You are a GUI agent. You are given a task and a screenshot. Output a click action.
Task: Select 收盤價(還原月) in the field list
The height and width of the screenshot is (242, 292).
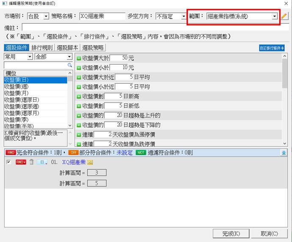click(x=36, y=113)
